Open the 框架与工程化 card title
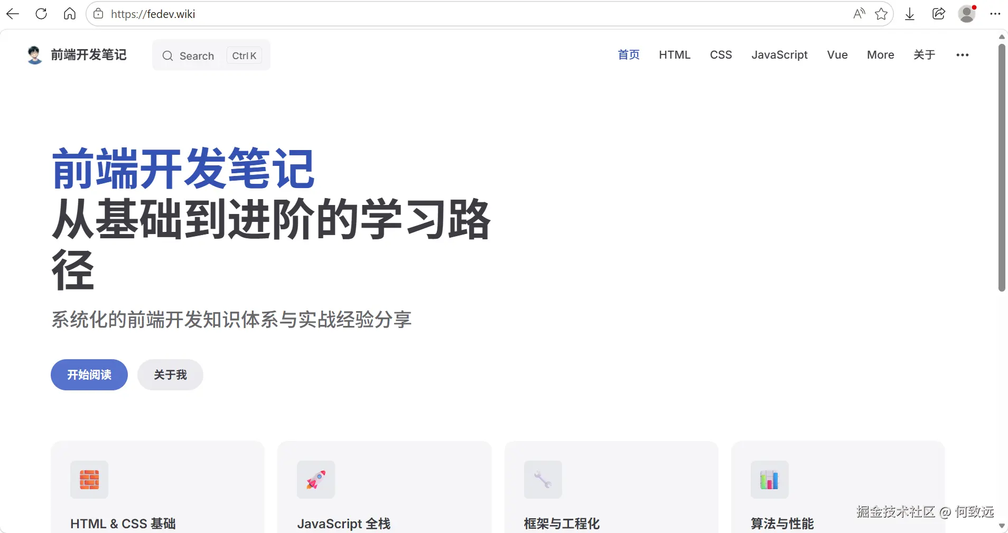The width and height of the screenshot is (1008, 533). pos(562,523)
